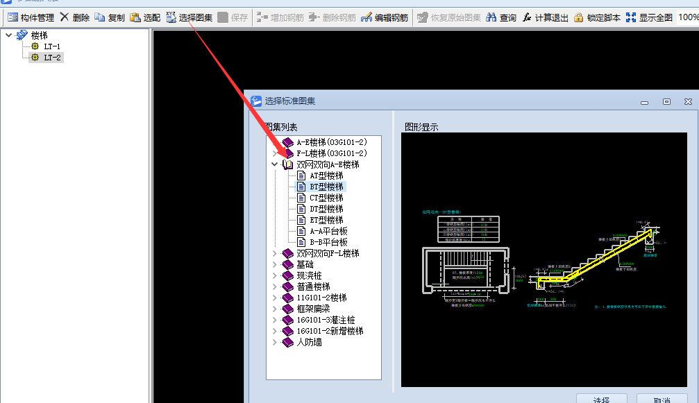Click the 选配 toolbar icon
The height and width of the screenshot is (403, 699).
[x=135, y=17]
